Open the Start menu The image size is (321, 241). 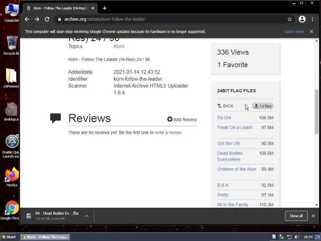click(9, 237)
